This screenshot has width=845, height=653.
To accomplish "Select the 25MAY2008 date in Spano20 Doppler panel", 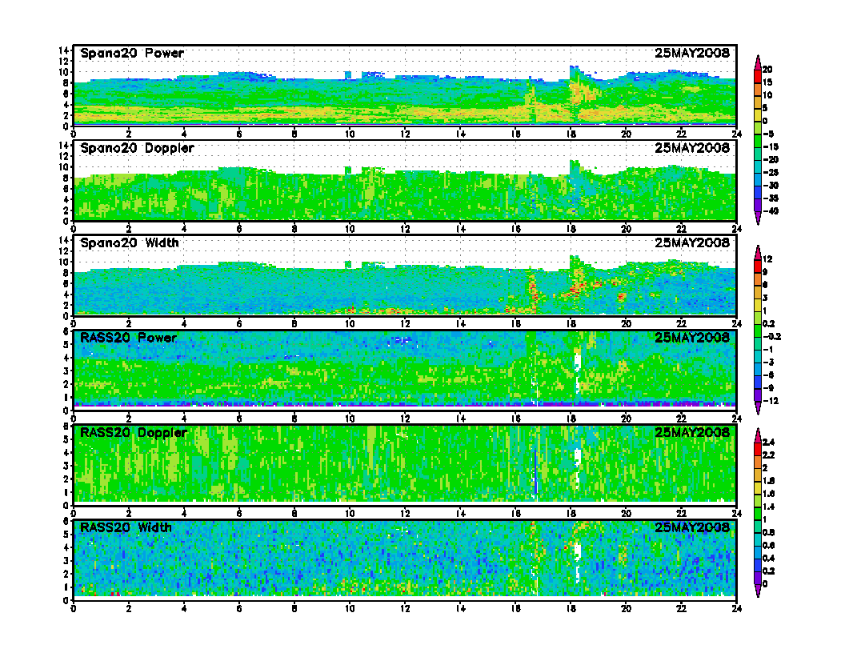I will (x=692, y=147).
